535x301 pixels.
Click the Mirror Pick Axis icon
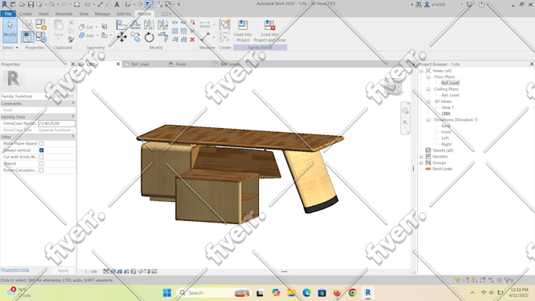click(149, 24)
